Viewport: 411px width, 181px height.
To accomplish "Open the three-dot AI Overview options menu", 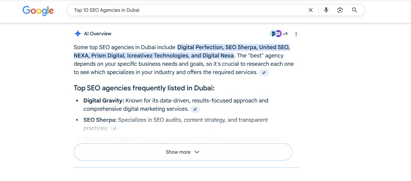I will pyautogui.click(x=296, y=34).
